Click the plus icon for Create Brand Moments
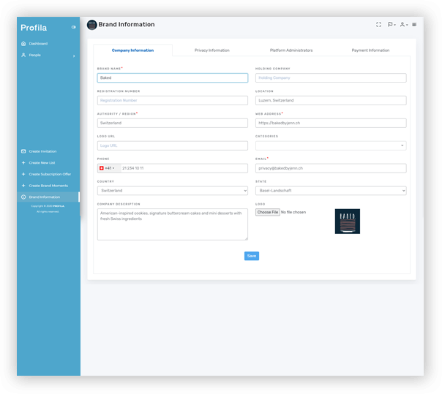 (x=23, y=186)
